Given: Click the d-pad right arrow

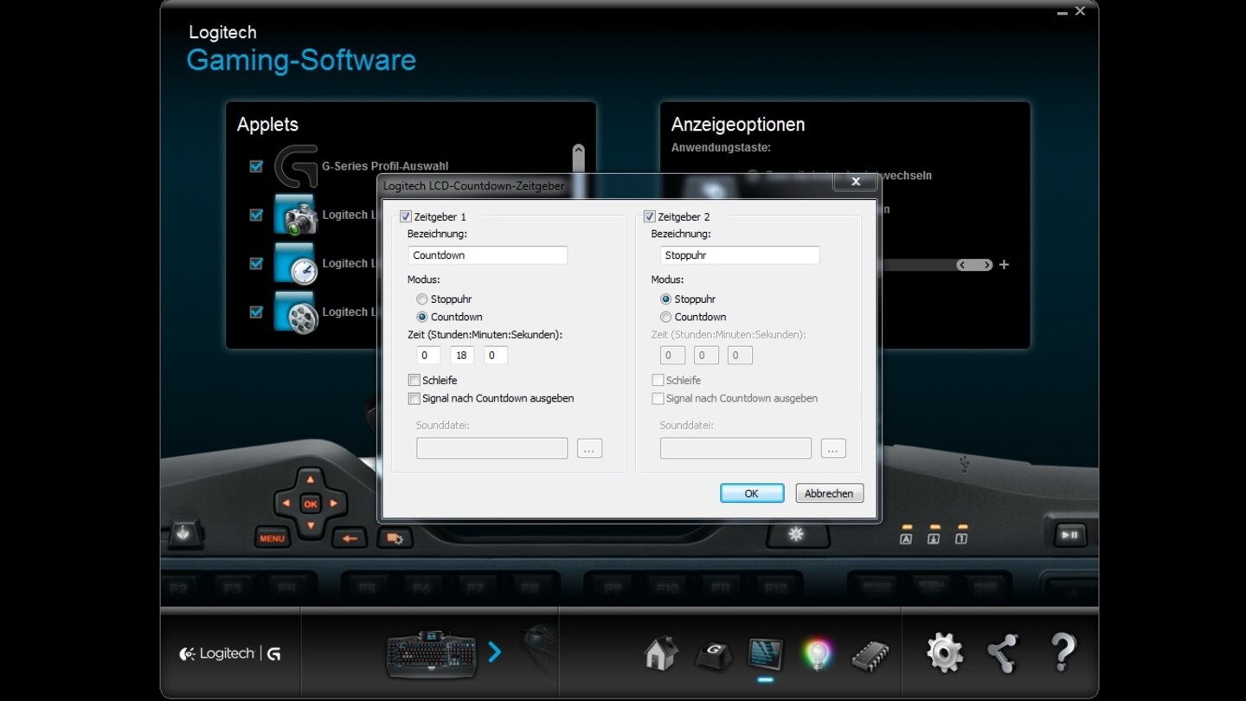Looking at the screenshot, I should pyautogui.click(x=334, y=503).
